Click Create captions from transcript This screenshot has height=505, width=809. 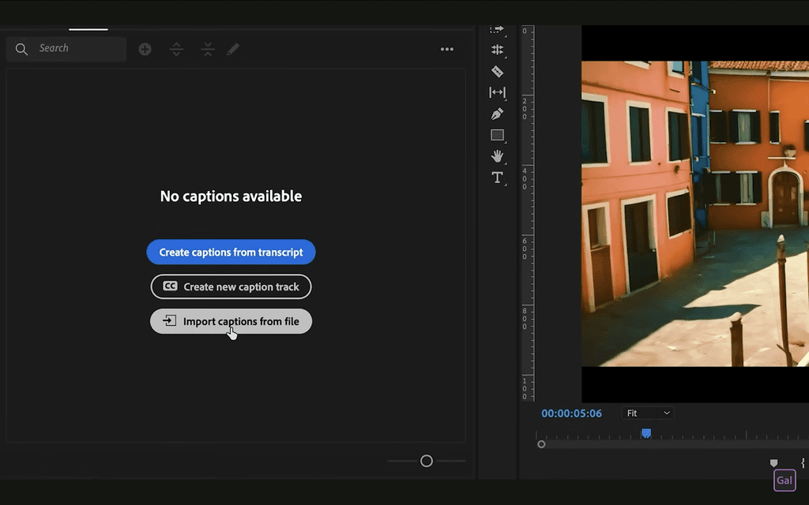point(231,252)
